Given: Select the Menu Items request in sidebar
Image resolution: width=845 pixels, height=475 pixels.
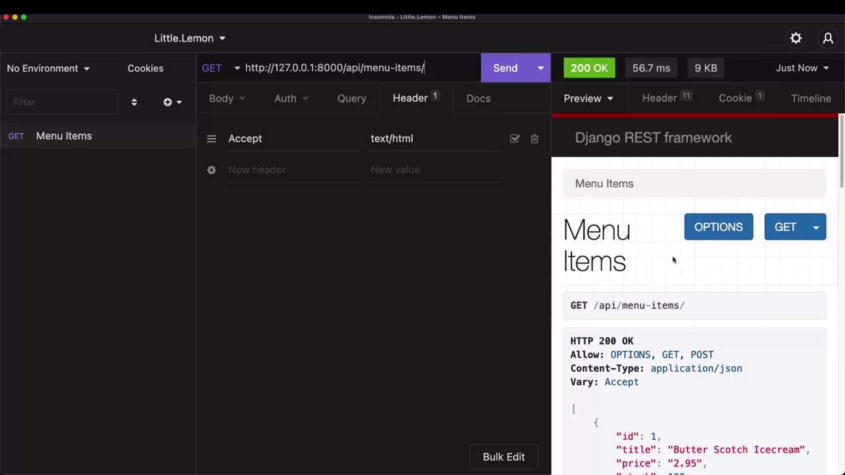Looking at the screenshot, I should pyautogui.click(x=64, y=136).
